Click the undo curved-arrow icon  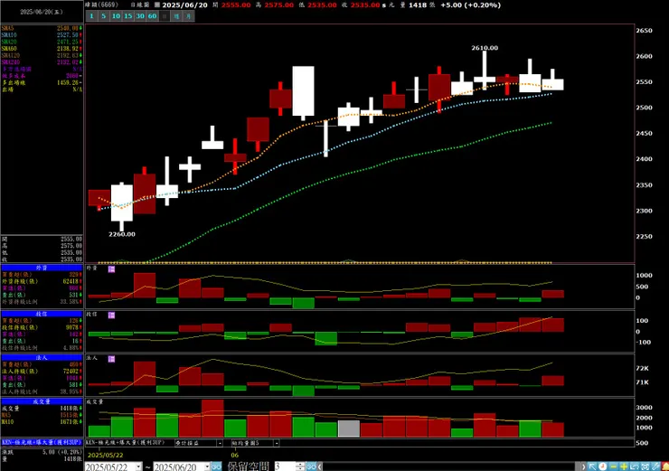point(635,466)
